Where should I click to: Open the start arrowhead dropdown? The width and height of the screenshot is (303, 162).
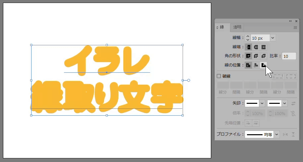click(262, 103)
